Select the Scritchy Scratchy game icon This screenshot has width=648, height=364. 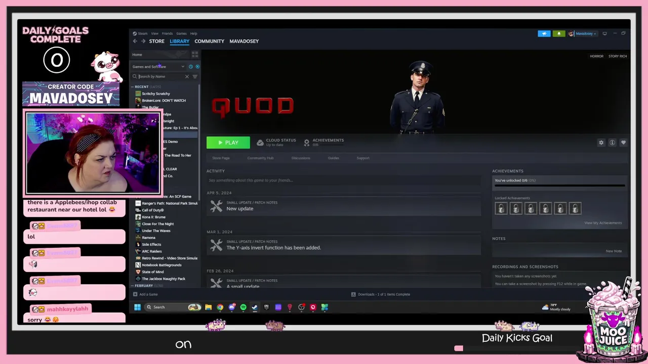tap(138, 94)
